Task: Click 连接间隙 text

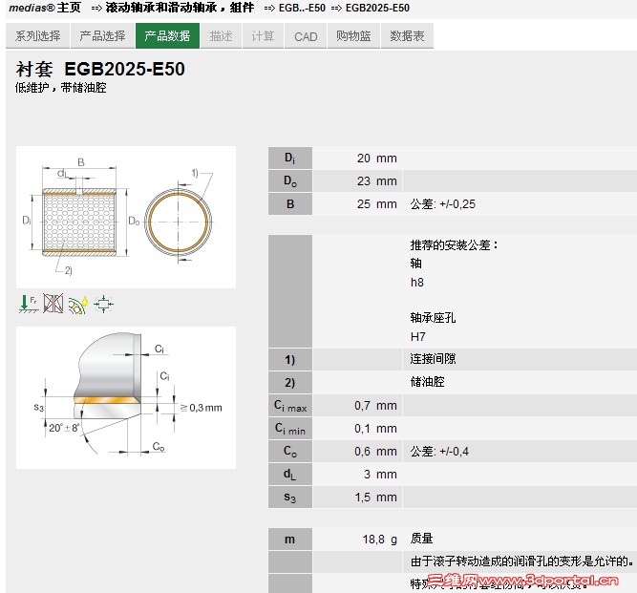Action: click(433, 359)
